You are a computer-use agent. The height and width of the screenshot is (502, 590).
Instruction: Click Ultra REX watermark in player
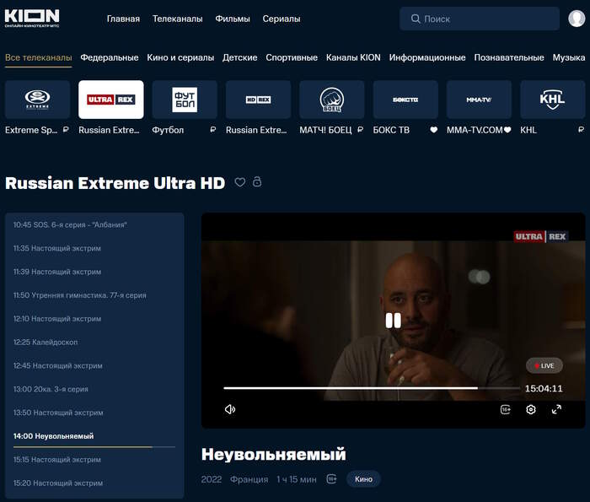click(x=541, y=236)
